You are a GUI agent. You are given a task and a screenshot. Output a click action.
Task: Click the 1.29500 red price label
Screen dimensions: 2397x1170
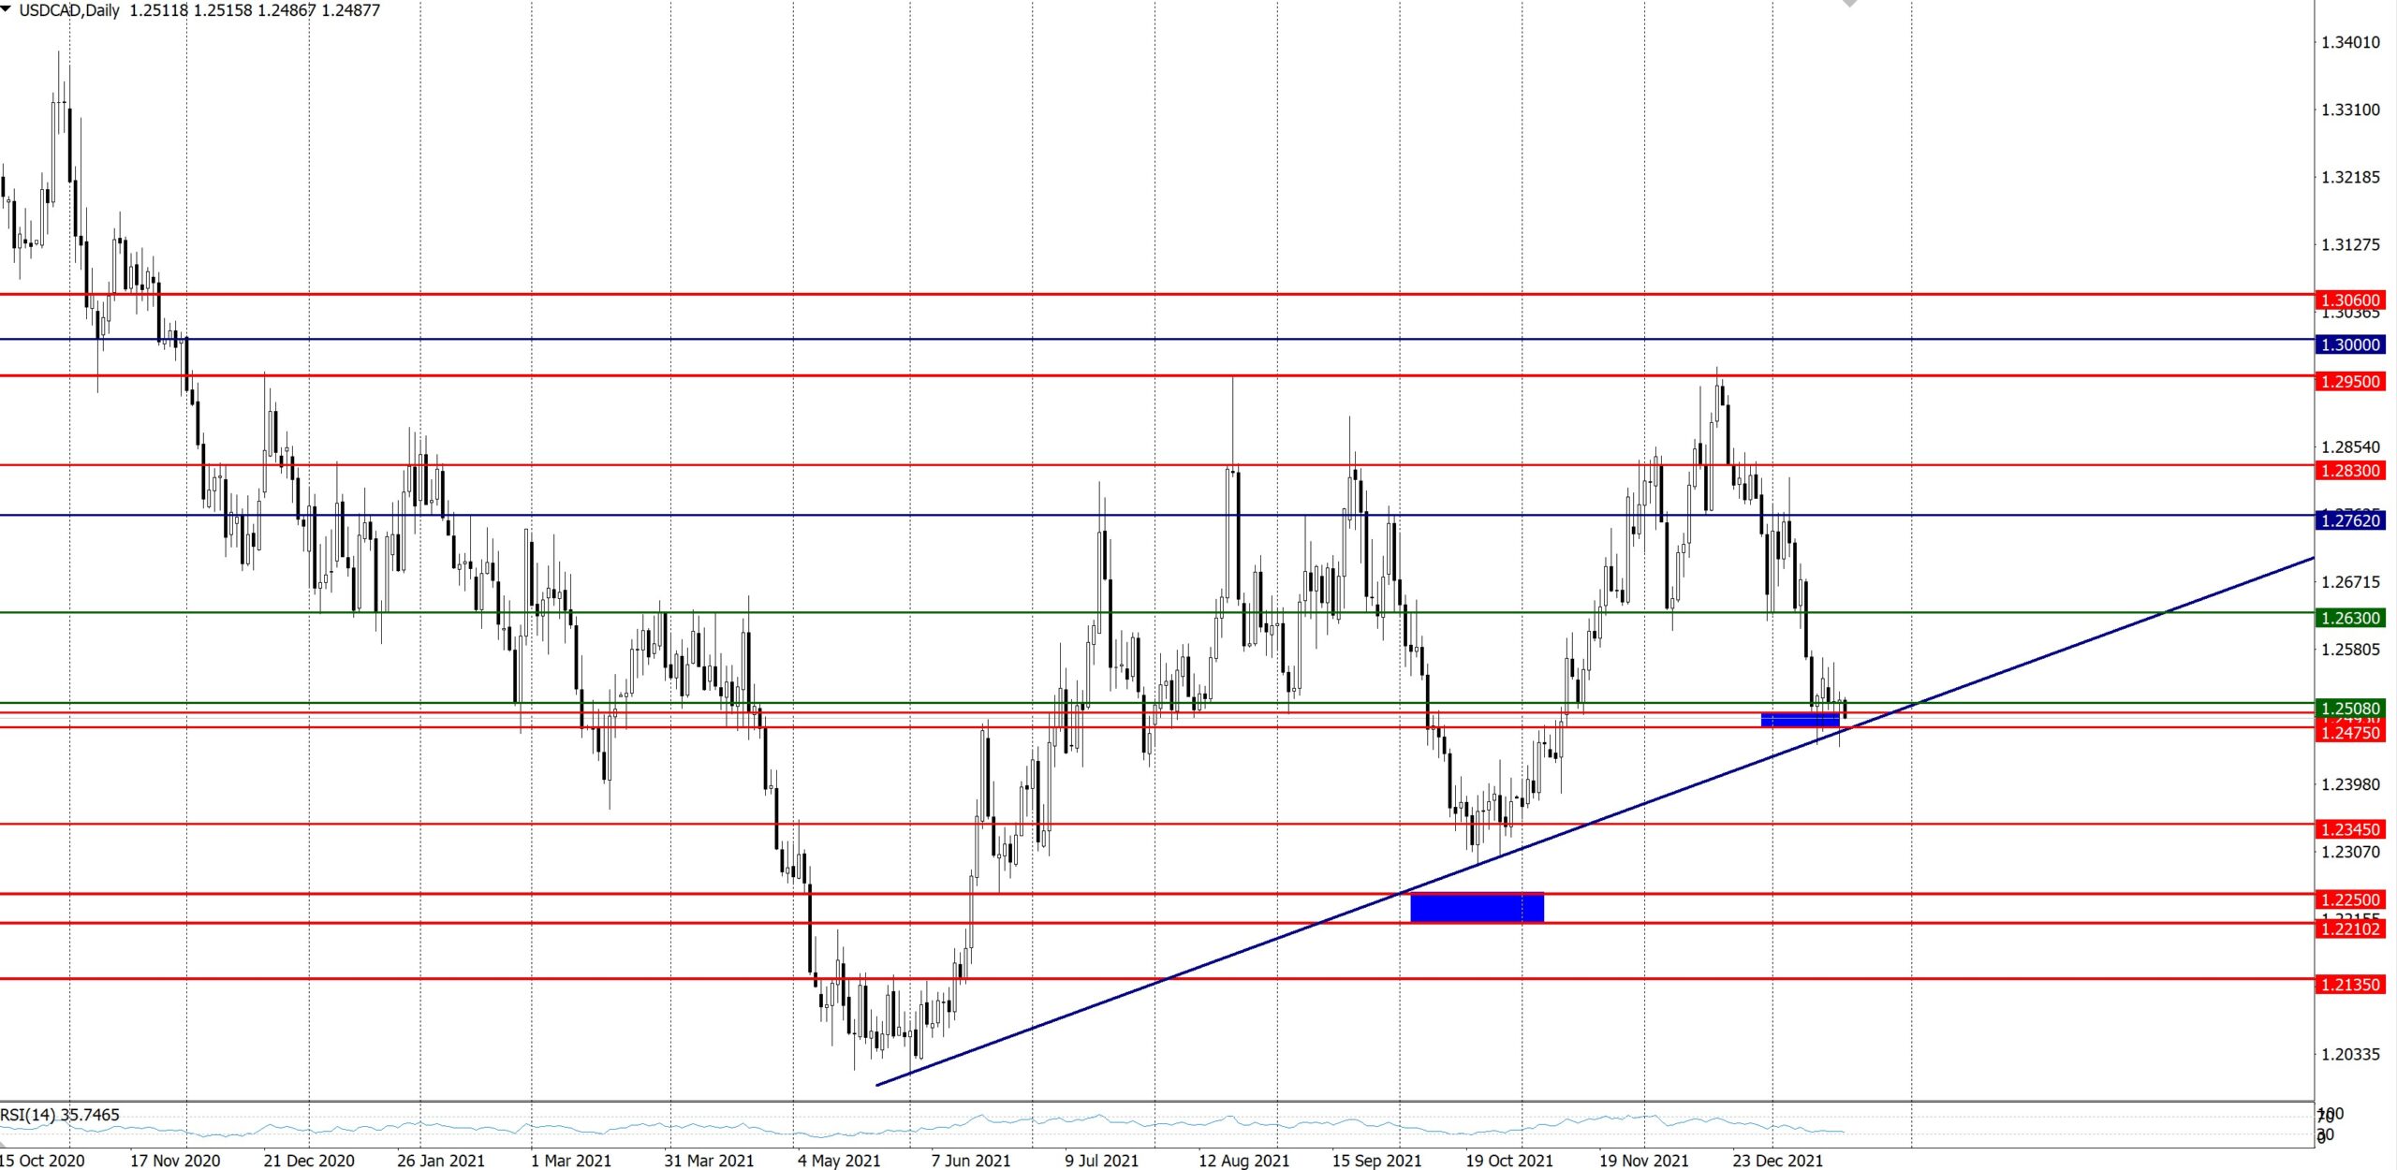[x=2350, y=382]
